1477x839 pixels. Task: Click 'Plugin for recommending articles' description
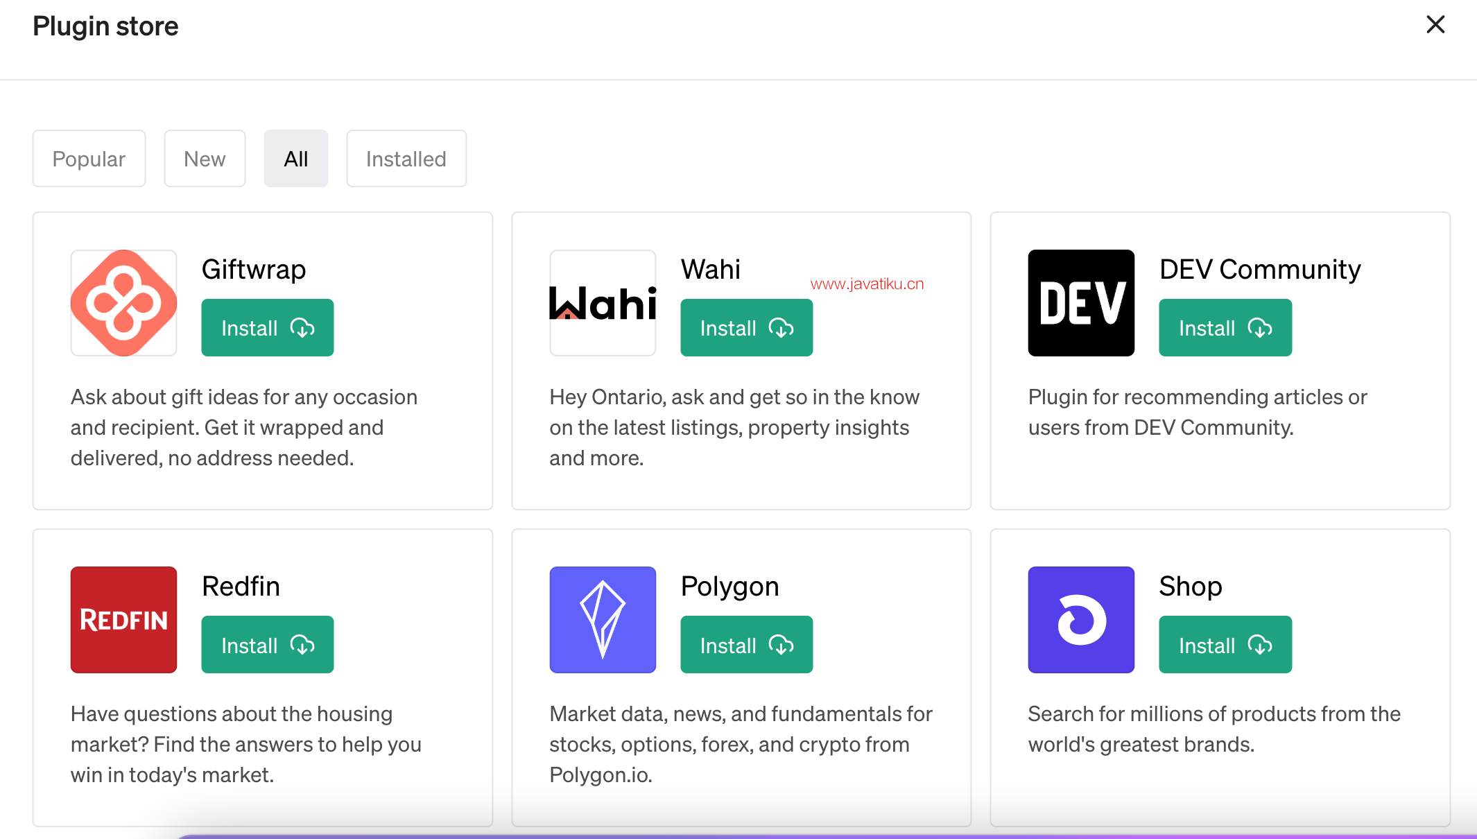click(1198, 413)
